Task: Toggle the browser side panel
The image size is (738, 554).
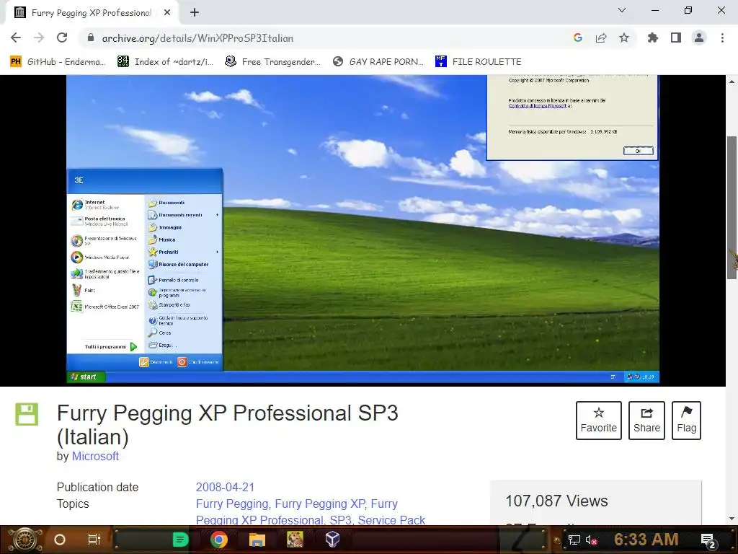Action: (676, 38)
